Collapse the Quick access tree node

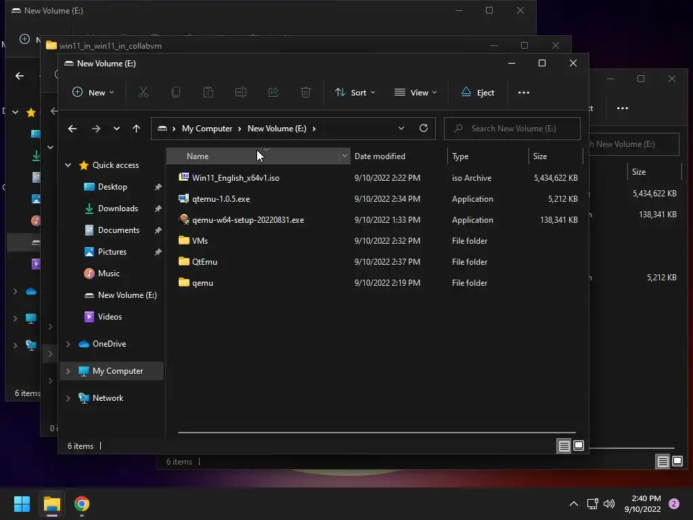click(x=68, y=165)
